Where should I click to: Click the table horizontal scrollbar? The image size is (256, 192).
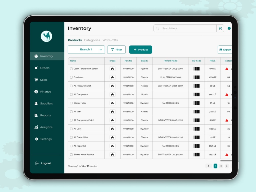[226, 161]
